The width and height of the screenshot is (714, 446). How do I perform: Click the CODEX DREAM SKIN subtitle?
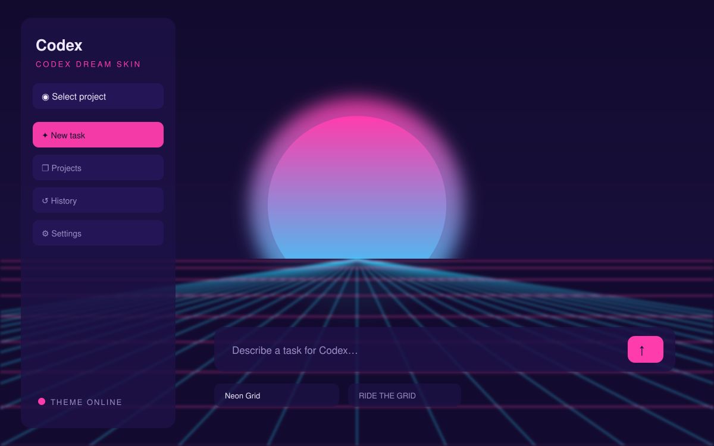(88, 64)
